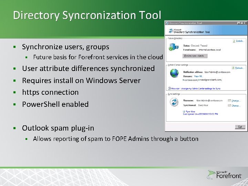Maximize the Directory Synchronization Tool window
Screen dimensions: 248x186
click(242, 23)
